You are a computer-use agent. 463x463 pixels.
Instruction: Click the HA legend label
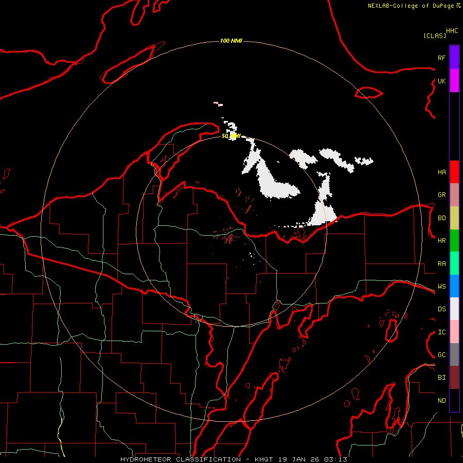pyautogui.click(x=441, y=172)
